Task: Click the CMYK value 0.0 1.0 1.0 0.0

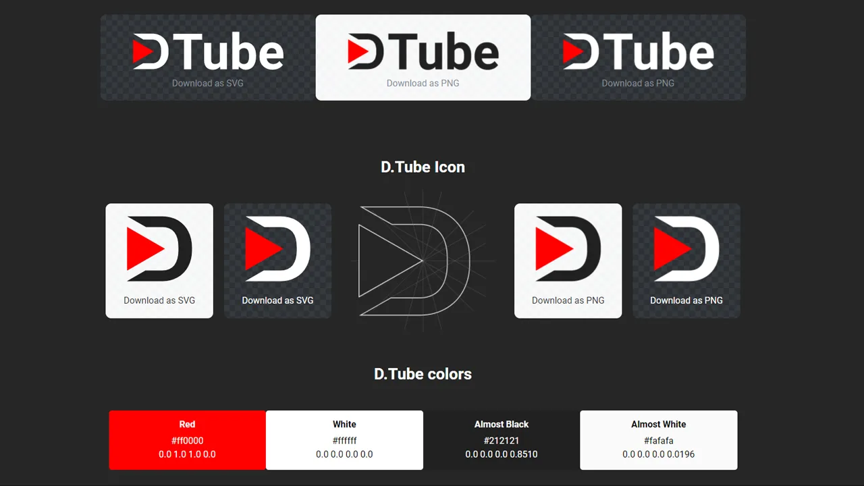Action: point(187,454)
